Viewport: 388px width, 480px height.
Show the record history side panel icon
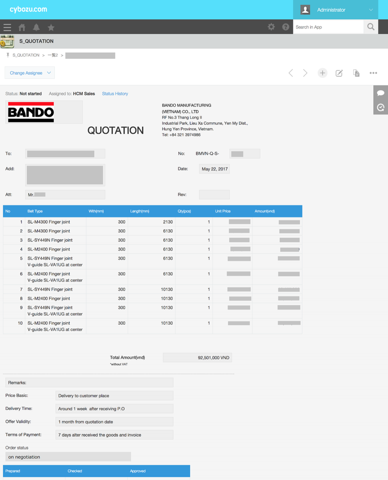click(x=381, y=107)
